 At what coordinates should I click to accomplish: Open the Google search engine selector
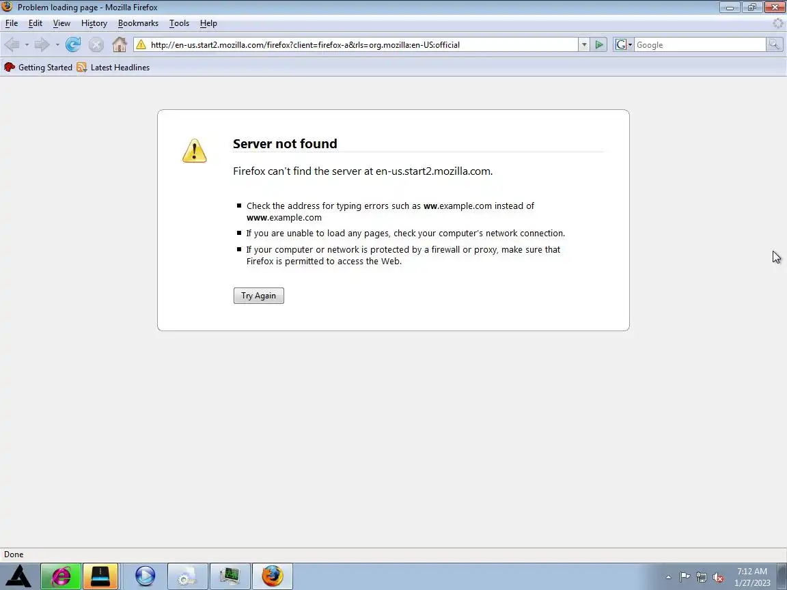coord(623,44)
